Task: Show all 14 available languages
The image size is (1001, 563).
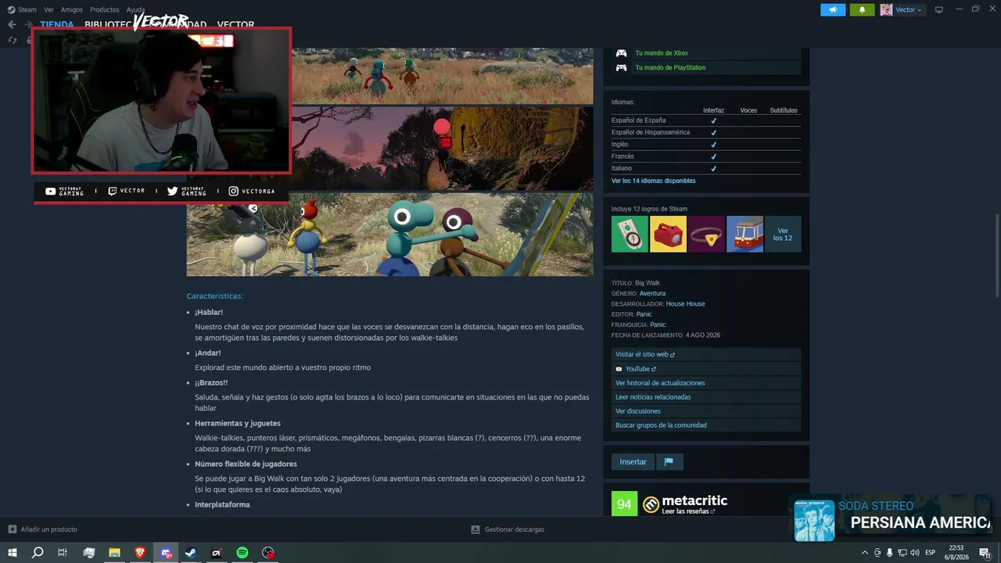Action: tap(653, 181)
